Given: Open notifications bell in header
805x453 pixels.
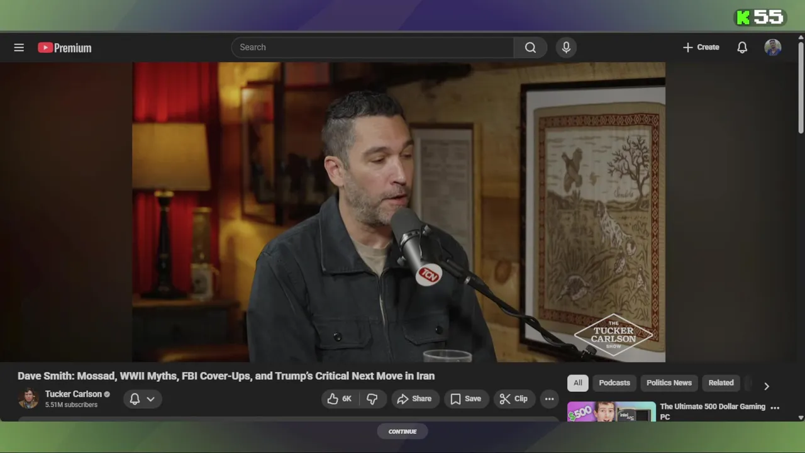Looking at the screenshot, I should pos(742,48).
